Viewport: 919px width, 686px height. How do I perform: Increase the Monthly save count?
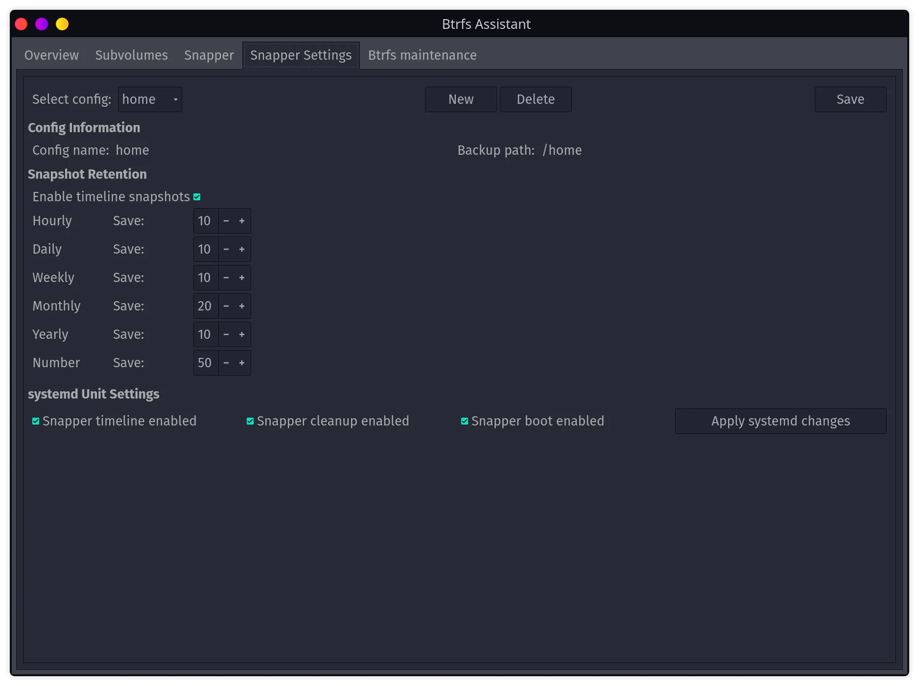pos(242,306)
